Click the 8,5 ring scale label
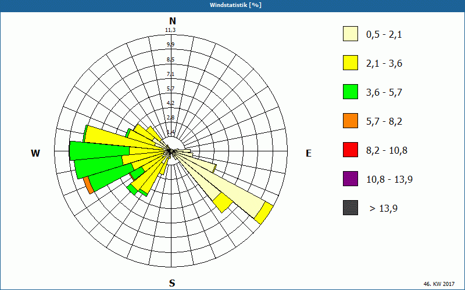465x290 pixels. pos(170,60)
